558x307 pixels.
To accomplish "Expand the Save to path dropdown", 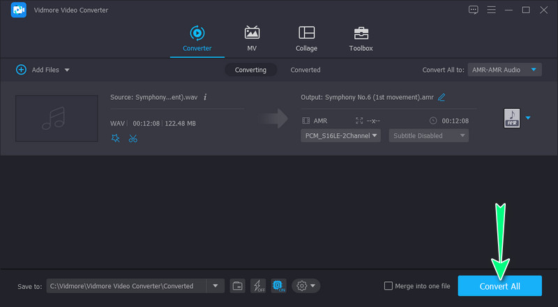I will 215,285.
